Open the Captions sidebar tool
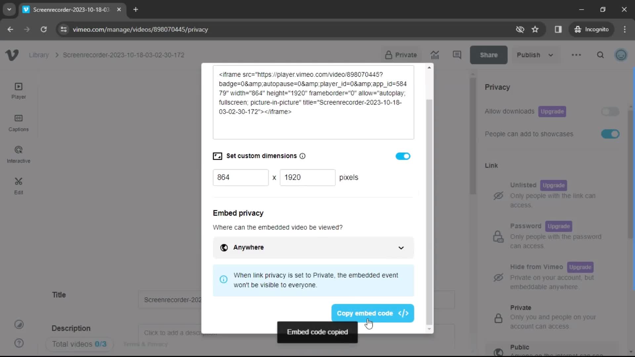635x357 pixels. pos(19,123)
